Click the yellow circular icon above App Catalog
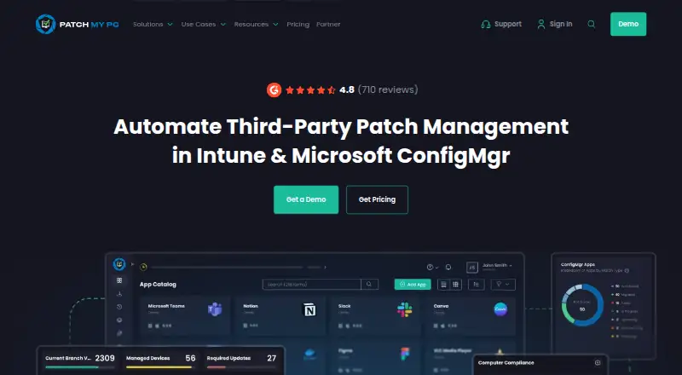This screenshot has height=375, width=682. 143,267
